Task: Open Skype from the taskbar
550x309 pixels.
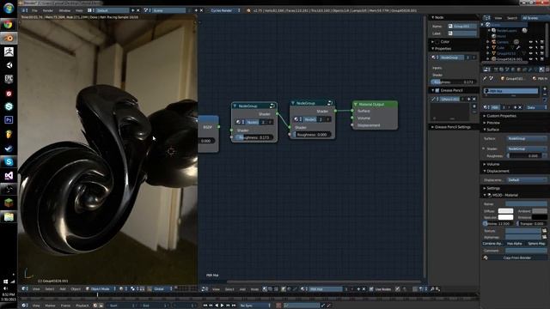Action: (9, 161)
